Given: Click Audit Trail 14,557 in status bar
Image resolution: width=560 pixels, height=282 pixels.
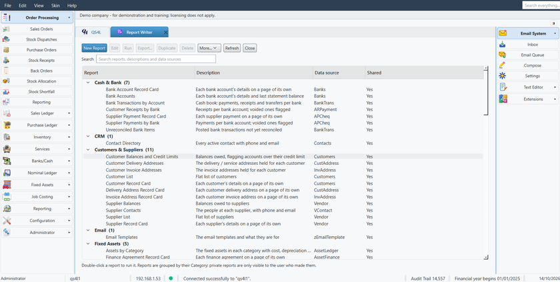Looking at the screenshot, I should coord(428,279).
